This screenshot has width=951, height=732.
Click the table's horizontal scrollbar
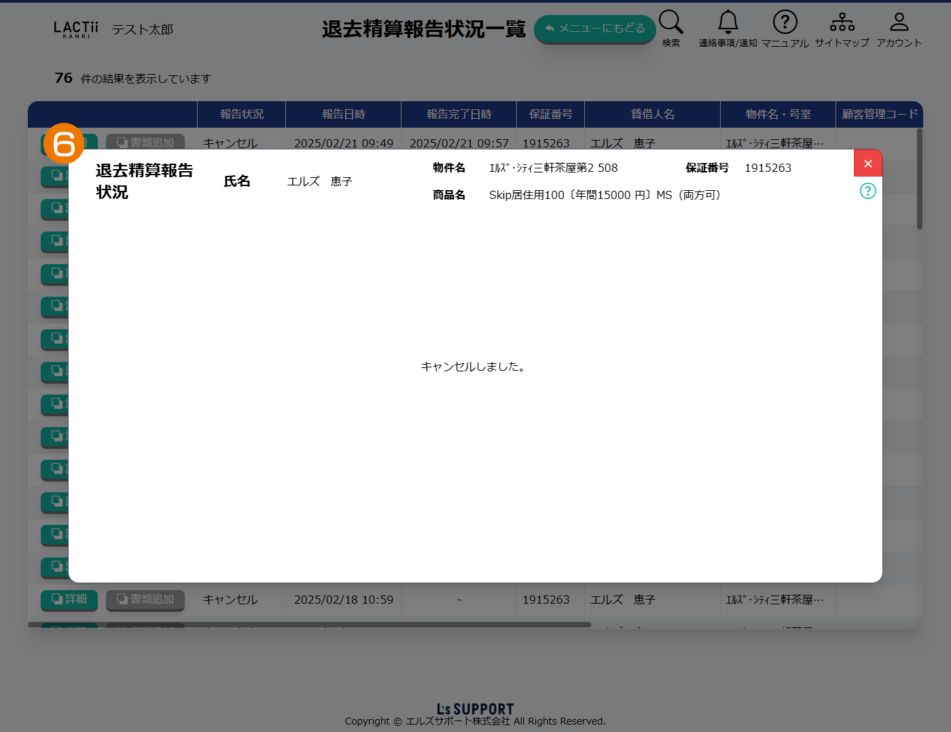click(x=309, y=625)
